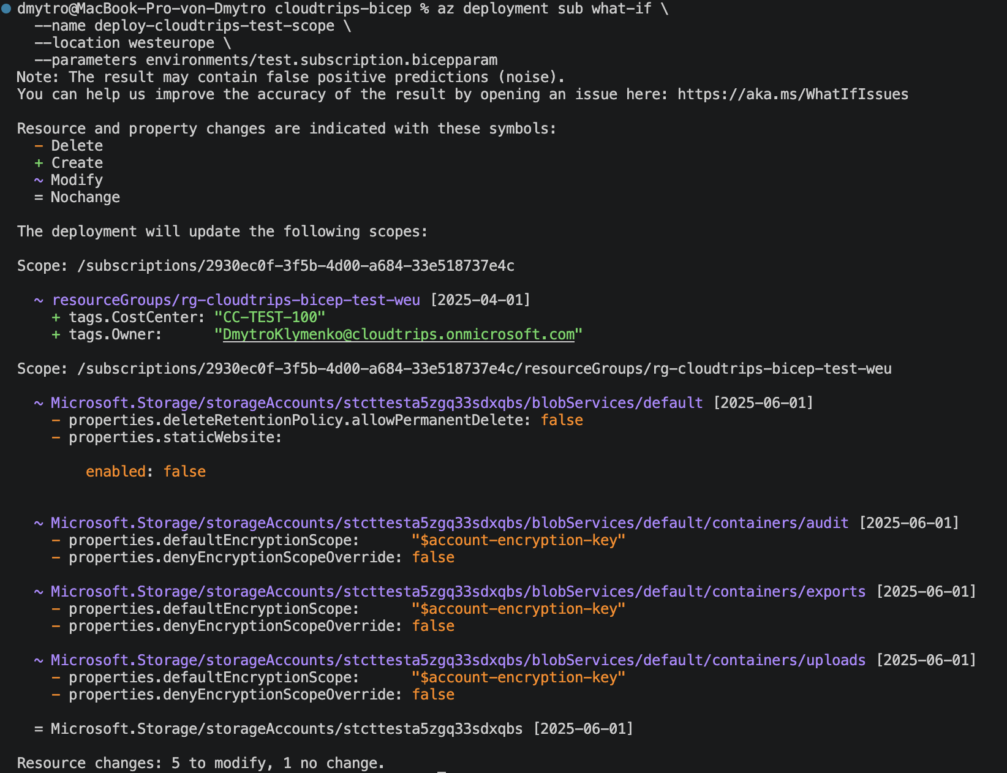Viewport: 1007px width, 773px height.
Task: Click the resourceGroups/rg-cloudtrips-bicep-test-weu resource name
Action: (x=236, y=300)
